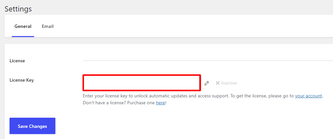The width and height of the screenshot is (333, 139).
Task: Switch to the Email tab
Action: (48, 26)
